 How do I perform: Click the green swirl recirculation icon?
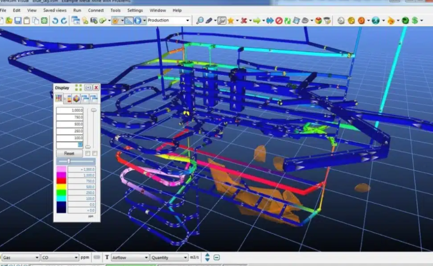pos(405,21)
